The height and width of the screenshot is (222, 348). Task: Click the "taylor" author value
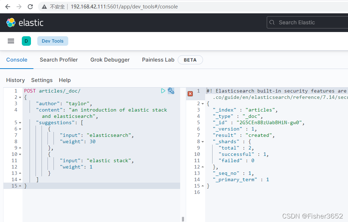77,103
